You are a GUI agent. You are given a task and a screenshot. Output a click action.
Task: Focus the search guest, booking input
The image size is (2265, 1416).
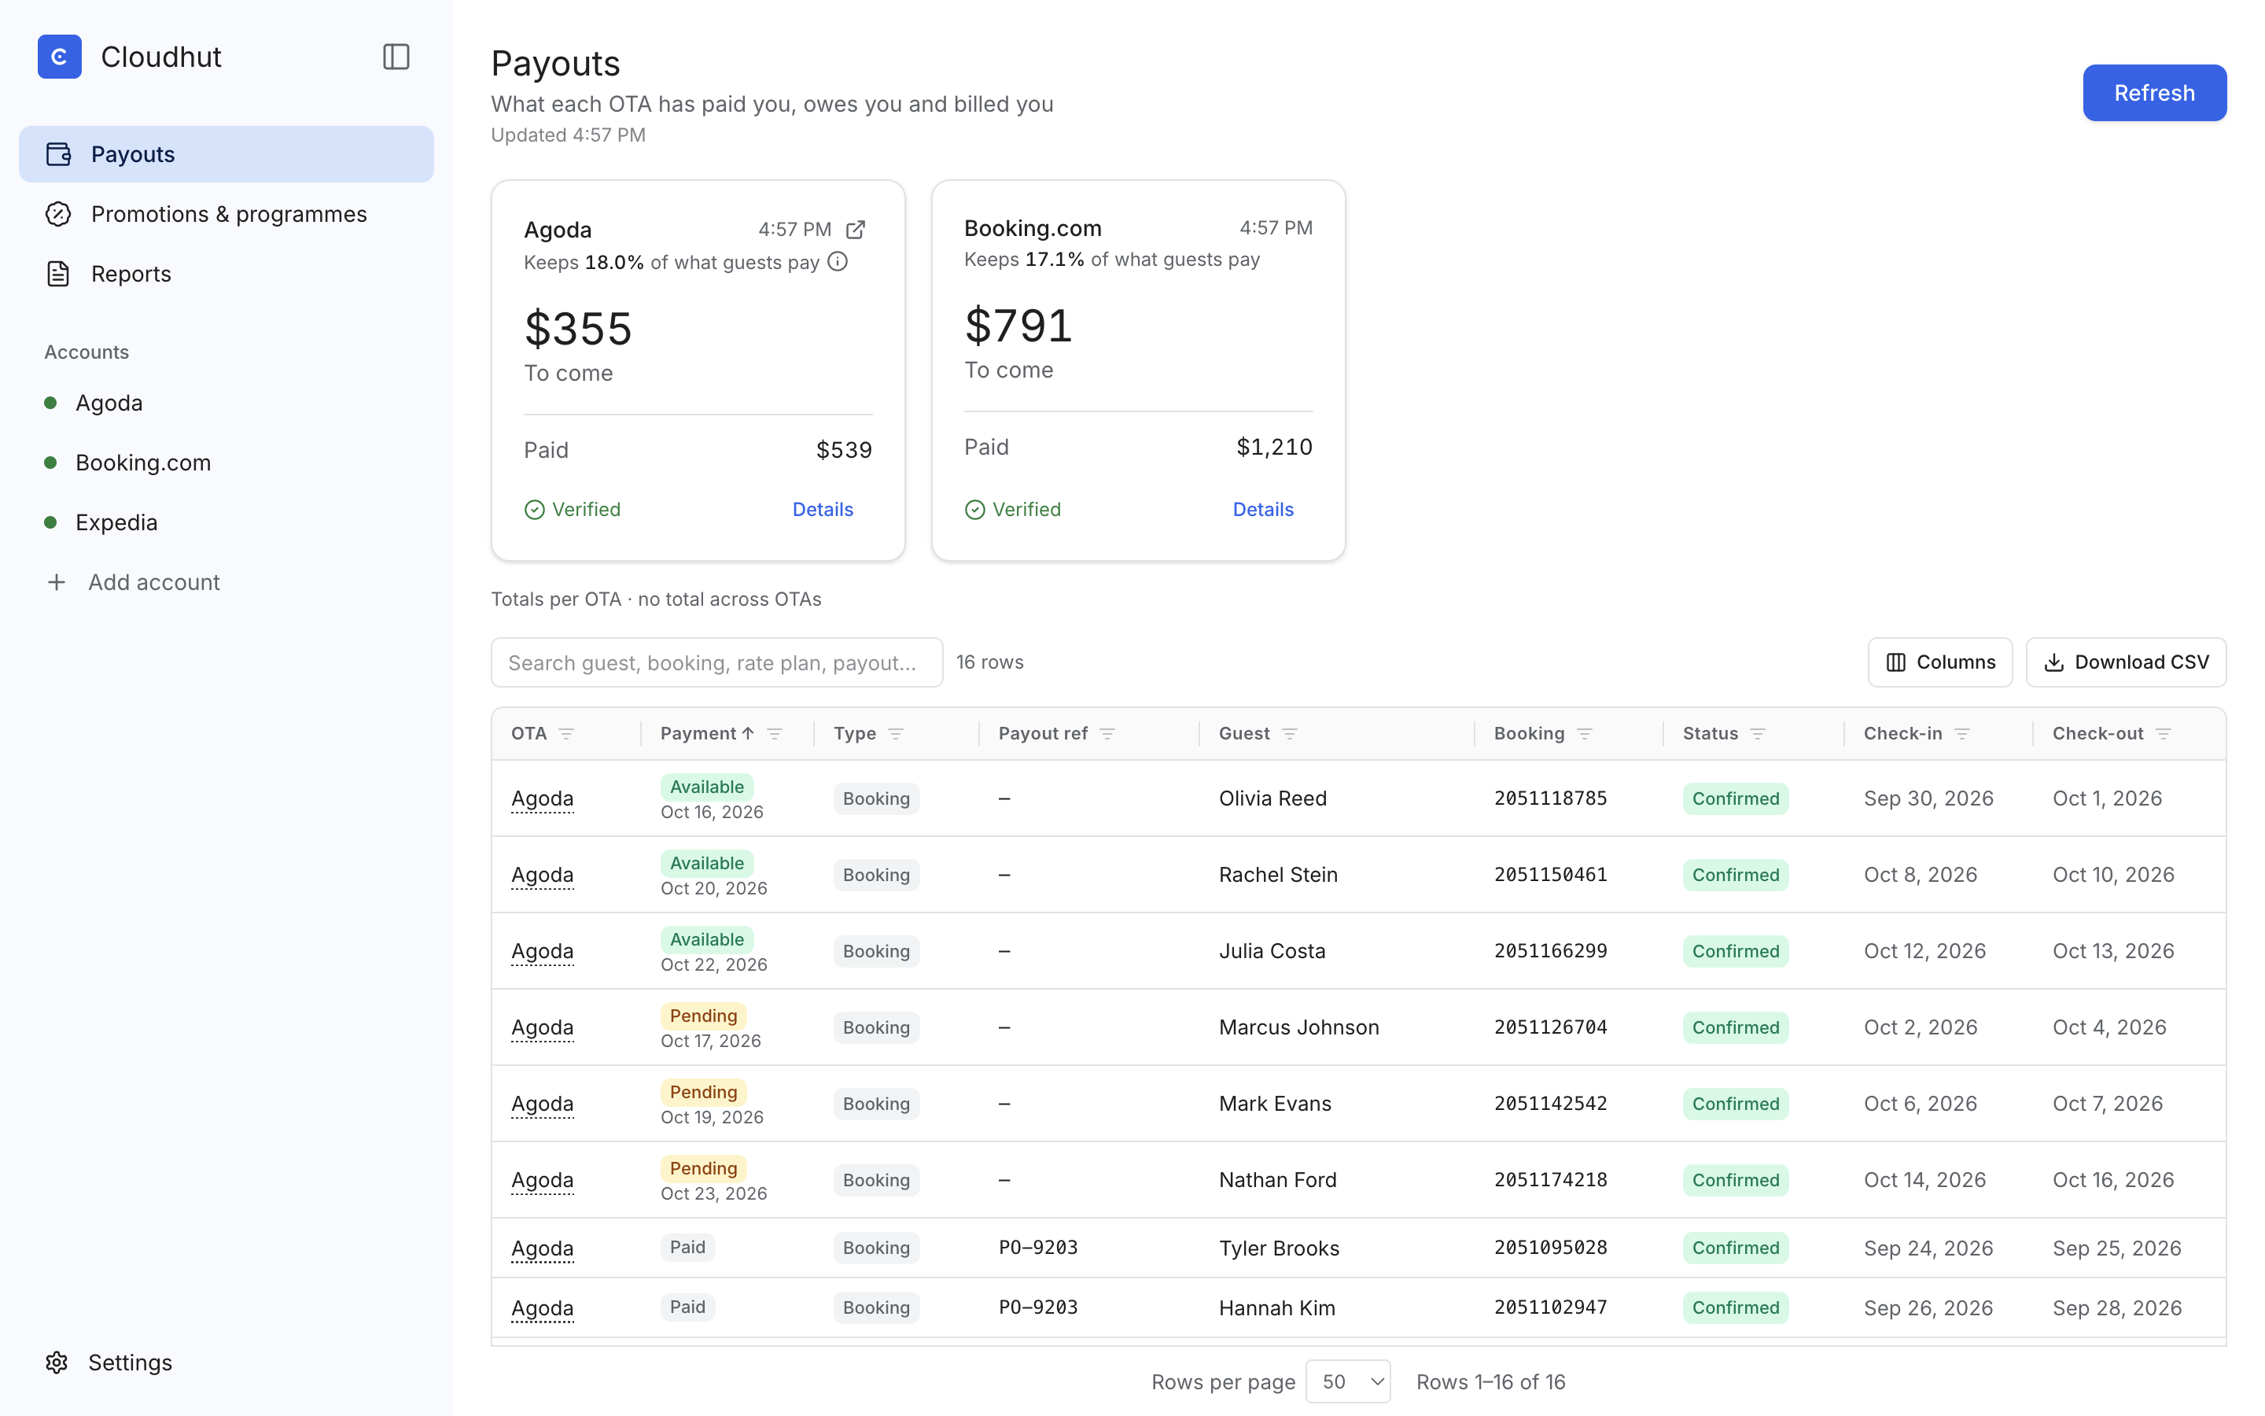pos(717,662)
